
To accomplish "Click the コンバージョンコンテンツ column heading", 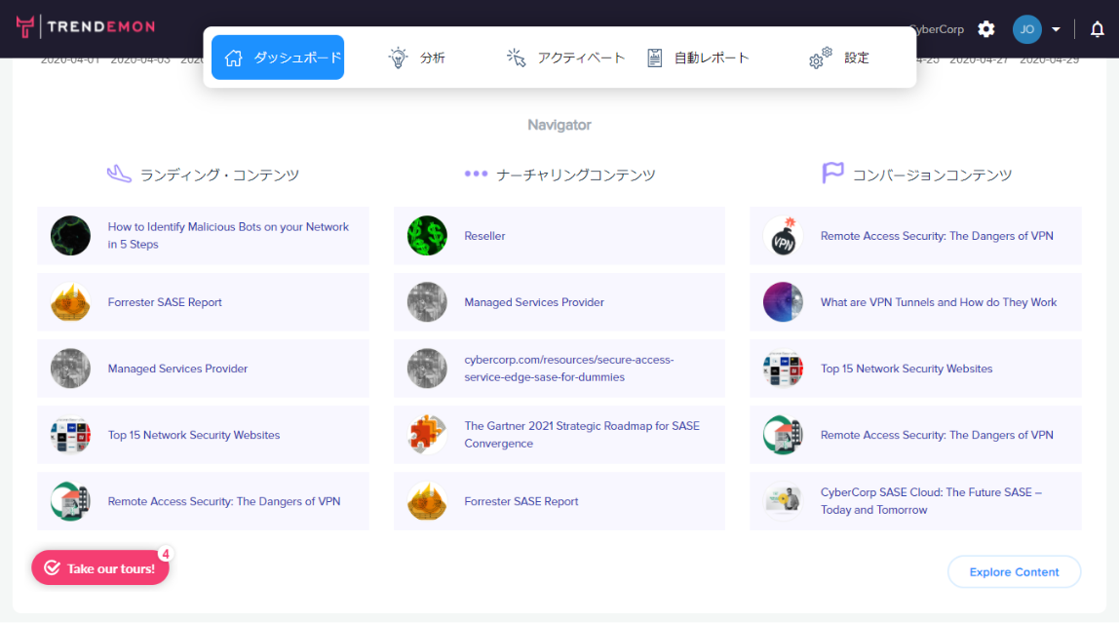I will coord(932,175).
